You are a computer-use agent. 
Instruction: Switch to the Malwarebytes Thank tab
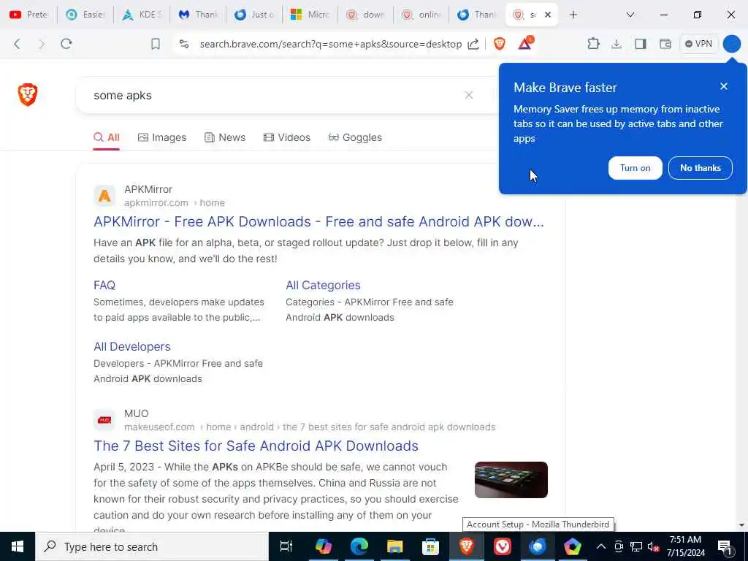pyautogui.click(x=198, y=15)
